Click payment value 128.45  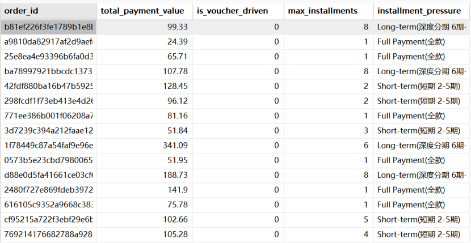145,87
